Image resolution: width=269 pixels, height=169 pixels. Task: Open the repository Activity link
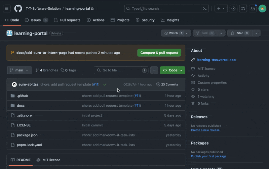(203, 75)
